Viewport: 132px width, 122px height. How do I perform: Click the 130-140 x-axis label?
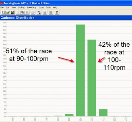(126, 119)
